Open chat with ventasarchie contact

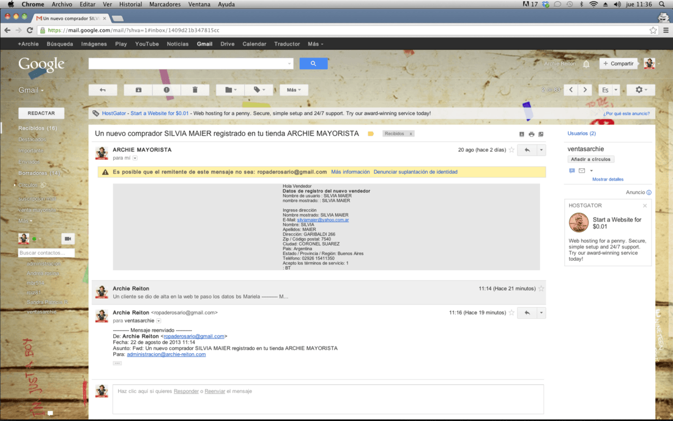tap(42, 311)
